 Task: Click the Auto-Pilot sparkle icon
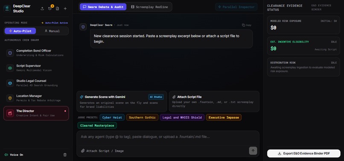pyautogui.click(x=11, y=31)
